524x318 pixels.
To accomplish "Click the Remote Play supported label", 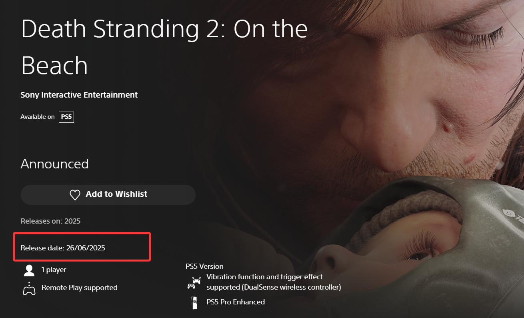I will pos(80,288).
